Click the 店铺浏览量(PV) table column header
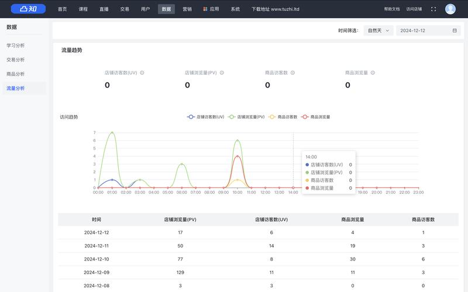Image resolution: width=468 pixels, height=292 pixels. 180,220
